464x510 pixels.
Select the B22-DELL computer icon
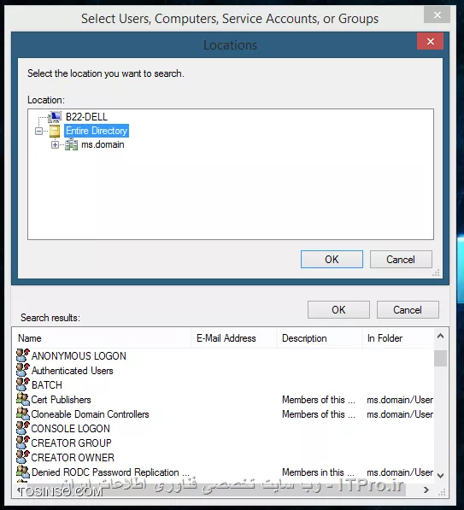[55, 116]
